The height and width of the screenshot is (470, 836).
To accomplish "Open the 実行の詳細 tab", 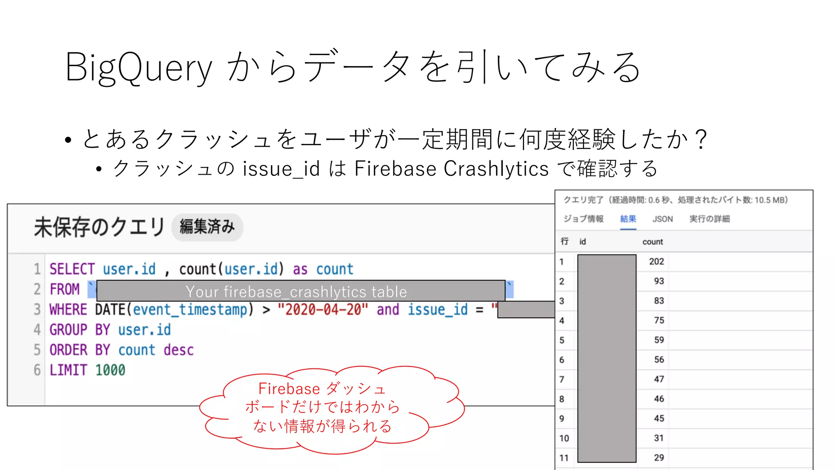I will tap(709, 219).
